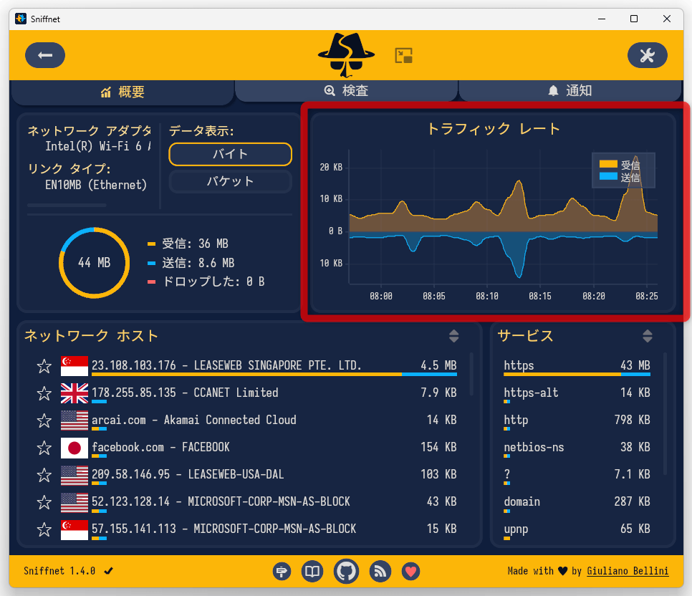Click the ドロップした: 0 B statistic
Image resolution: width=692 pixels, height=596 pixels.
tap(213, 282)
